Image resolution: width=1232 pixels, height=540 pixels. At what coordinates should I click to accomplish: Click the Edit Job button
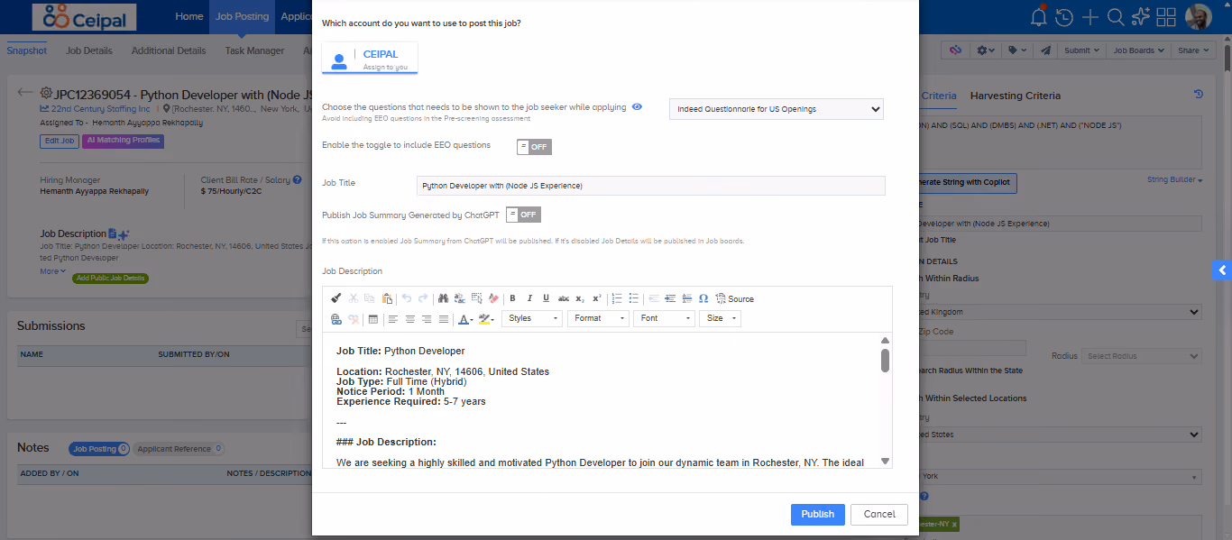pyautogui.click(x=60, y=141)
